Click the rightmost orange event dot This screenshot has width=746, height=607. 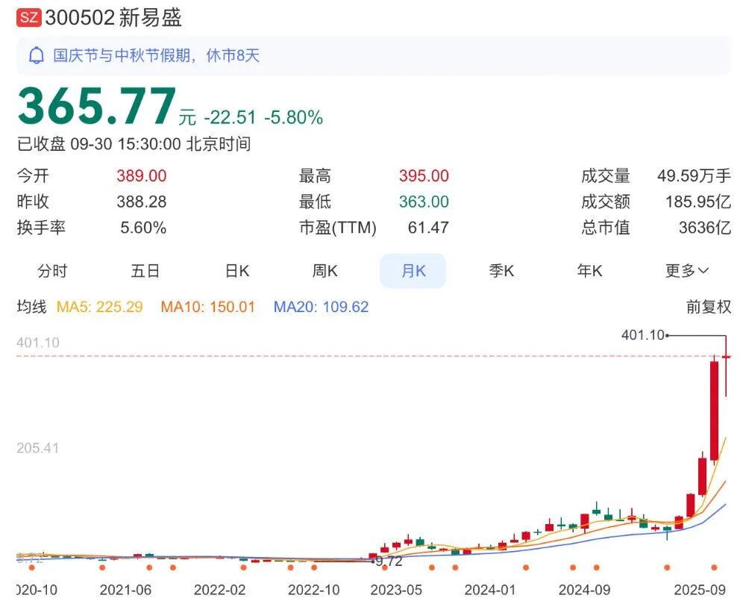pyautogui.click(x=714, y=567)
